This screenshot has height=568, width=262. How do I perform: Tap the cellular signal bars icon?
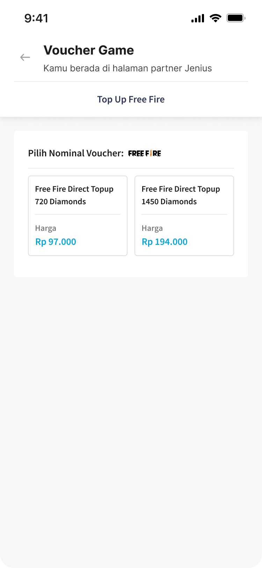pyautogui.click(x=198, y=18)
